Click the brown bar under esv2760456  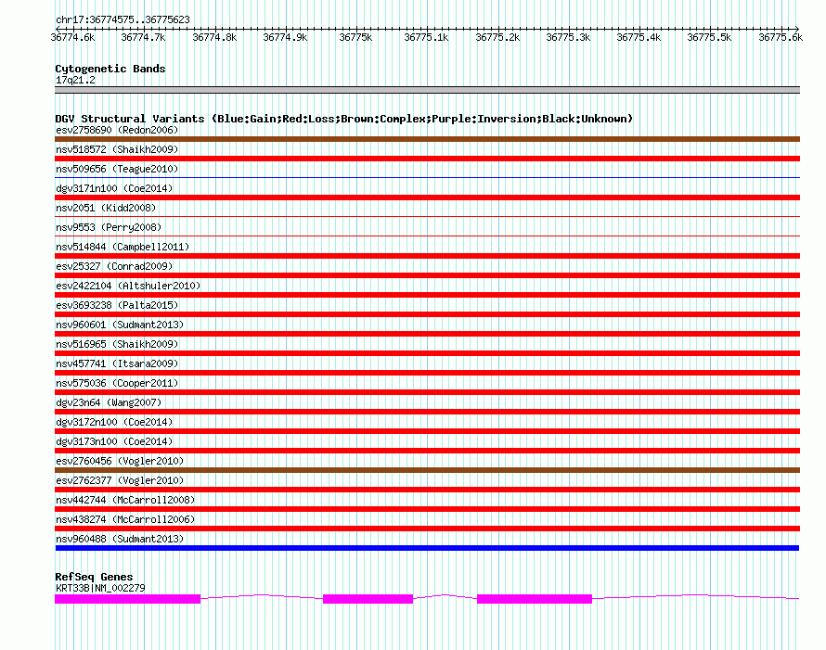(427, 470)
